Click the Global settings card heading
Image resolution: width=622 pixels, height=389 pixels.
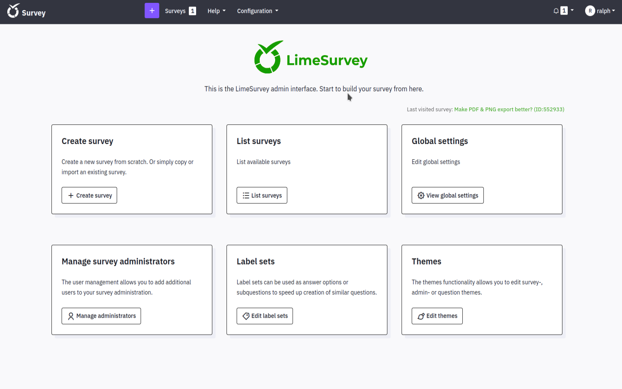coord(440,141)
